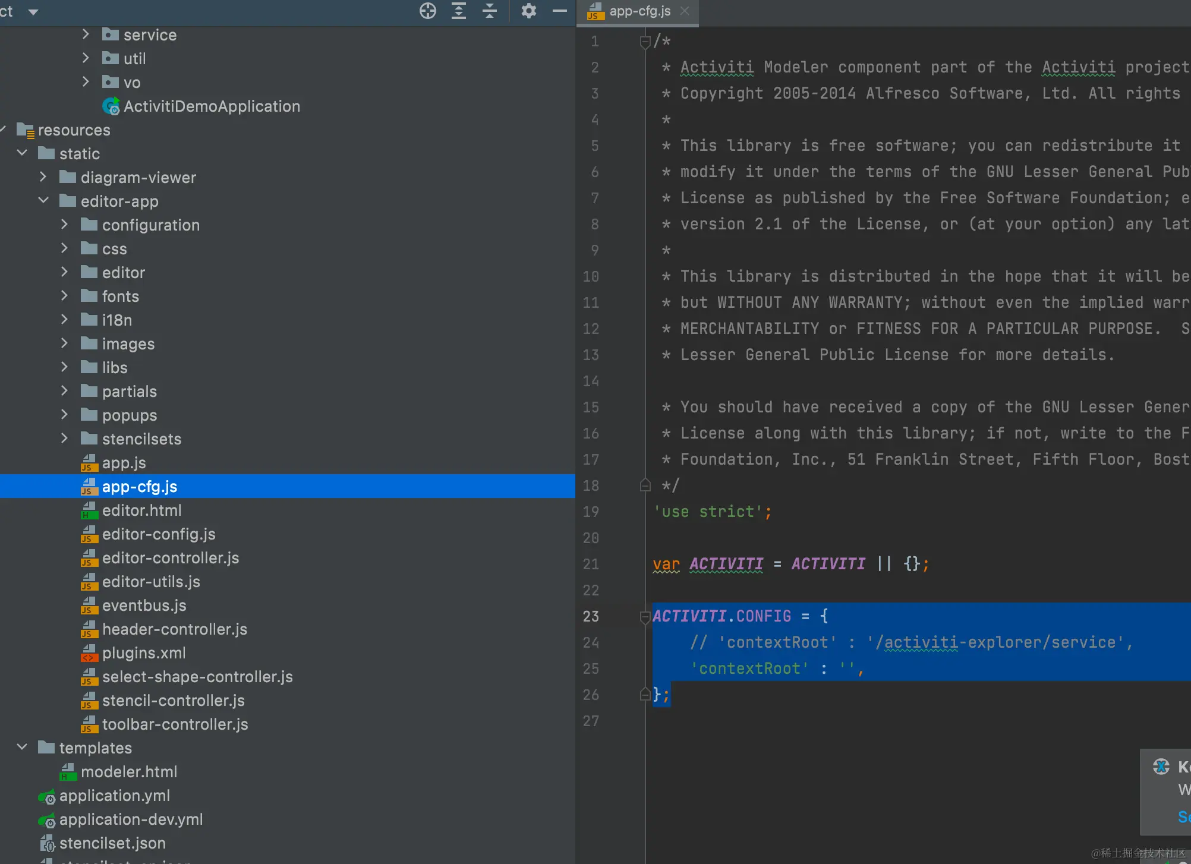Collapse the editor-app folder

click(x=43, y=201)
